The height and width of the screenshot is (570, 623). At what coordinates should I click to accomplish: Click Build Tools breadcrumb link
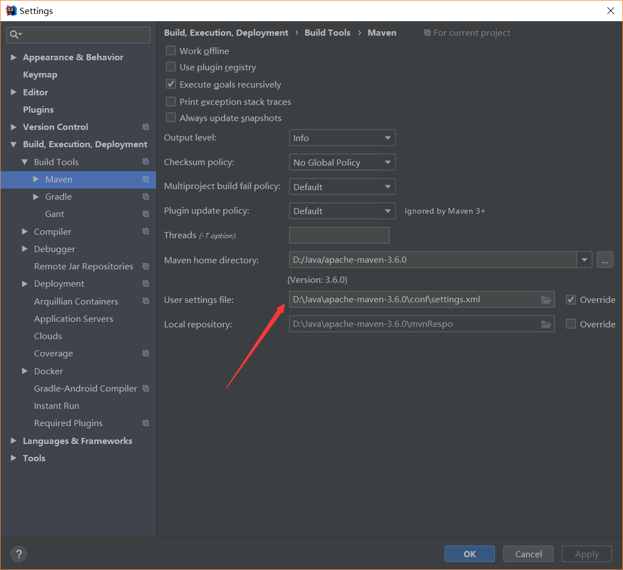(x=327, y=32)
